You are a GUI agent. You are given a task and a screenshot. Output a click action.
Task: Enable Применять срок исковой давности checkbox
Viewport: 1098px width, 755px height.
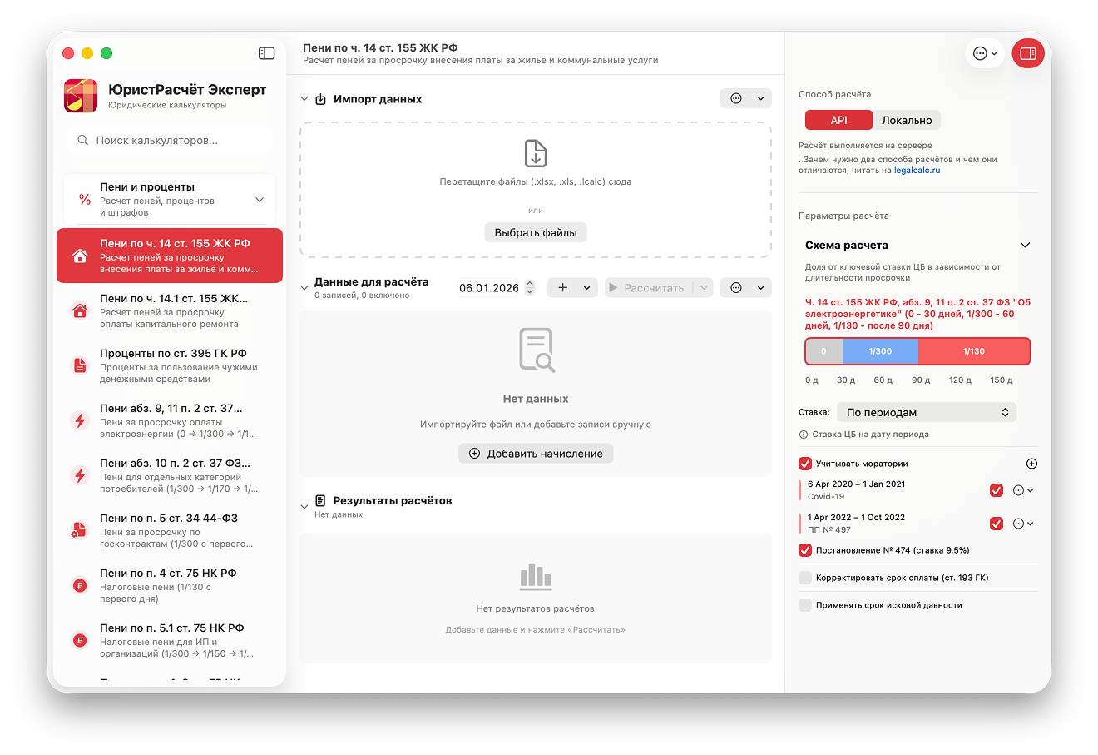[805, 605]
